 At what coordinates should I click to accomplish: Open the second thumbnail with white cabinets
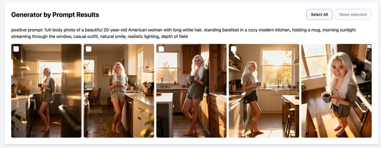119,91
